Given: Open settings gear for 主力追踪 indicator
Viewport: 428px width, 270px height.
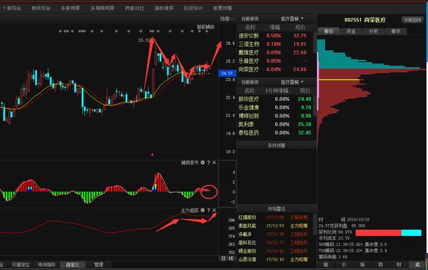Looking at the screenshot, I should 202,210.
